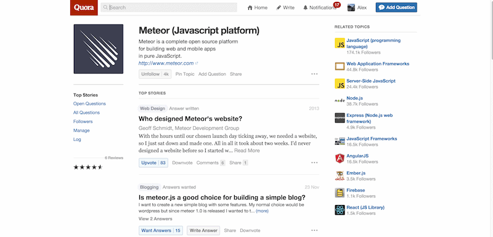Click Pin Topic
Screen dimensions: 493x237
[185, 74]
